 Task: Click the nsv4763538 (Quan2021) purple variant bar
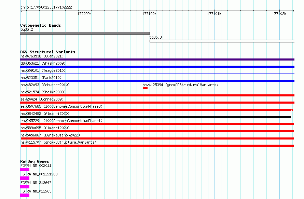pyautogui.click(x=157, y=59)
